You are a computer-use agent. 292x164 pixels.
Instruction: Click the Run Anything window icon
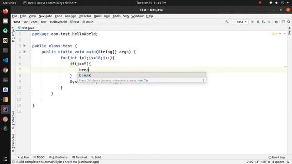click(283, 22)
